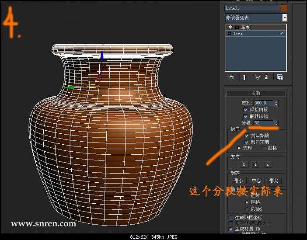Disable the 封口始端 checkbox

pyautogui.click(x=247, y=136)
